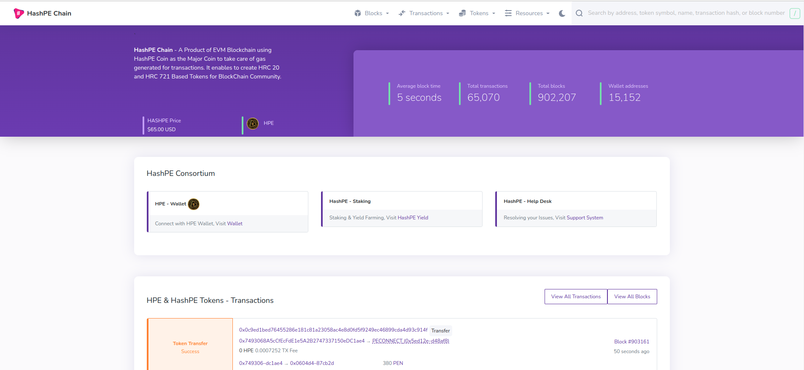
Task: Click the HPE label in banner
Action: tap(269, 123)
